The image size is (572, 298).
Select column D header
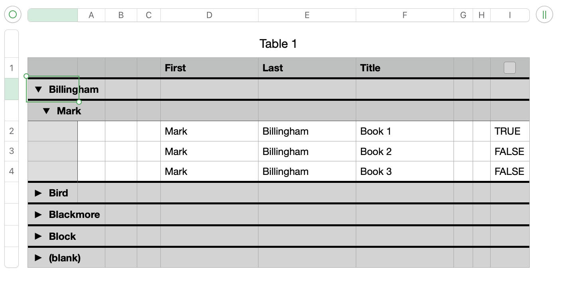click(209, 15)
